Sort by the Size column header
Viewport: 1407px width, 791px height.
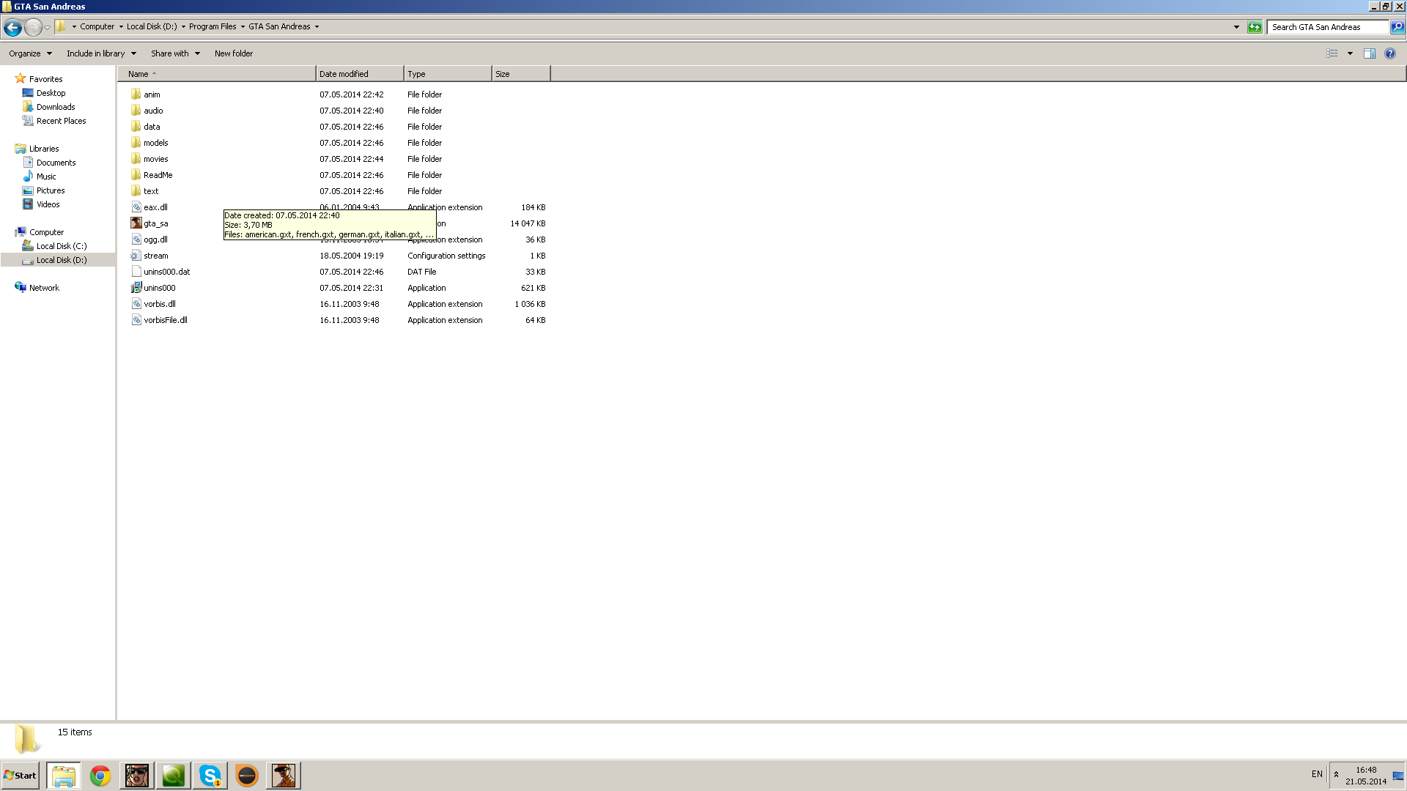(521, 74)
